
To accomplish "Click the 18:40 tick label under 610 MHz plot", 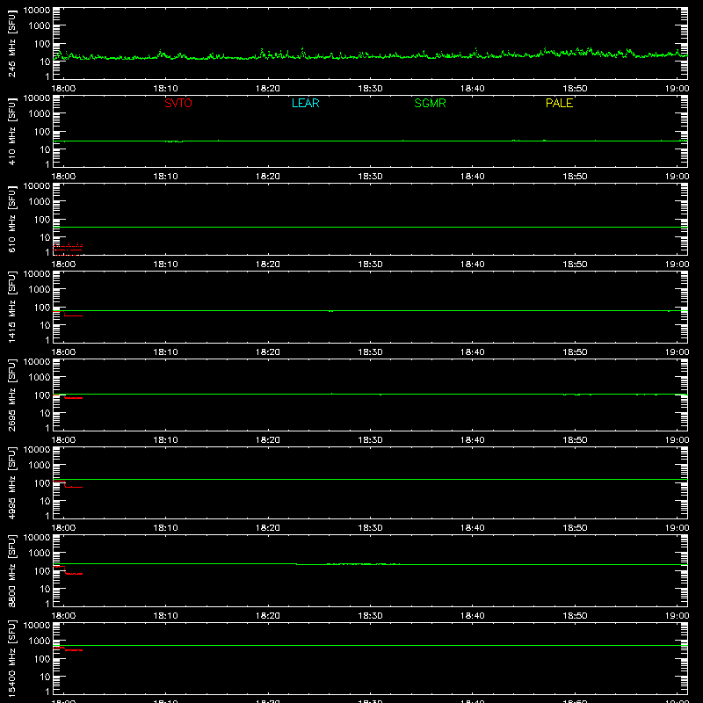I will pos(473,265).
